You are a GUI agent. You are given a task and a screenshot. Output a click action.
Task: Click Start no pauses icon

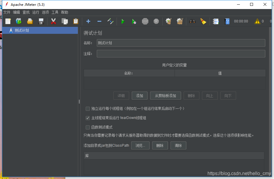pyautogui.click(x=134, y=21)
